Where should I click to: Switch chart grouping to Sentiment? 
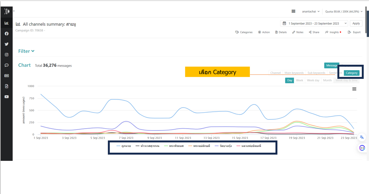click(x=335, y=73)
